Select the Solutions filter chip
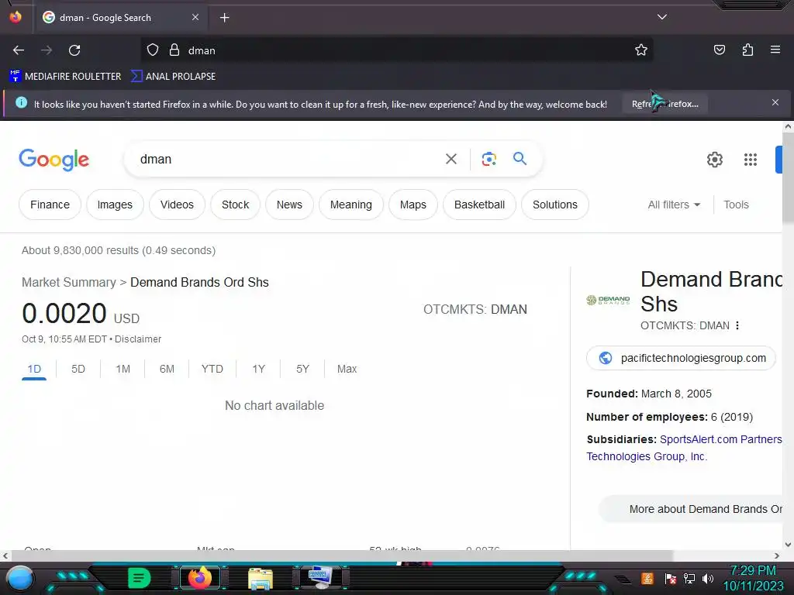 click(555, 205)
